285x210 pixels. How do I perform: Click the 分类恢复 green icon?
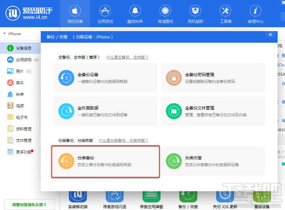[x=174, y=161]
